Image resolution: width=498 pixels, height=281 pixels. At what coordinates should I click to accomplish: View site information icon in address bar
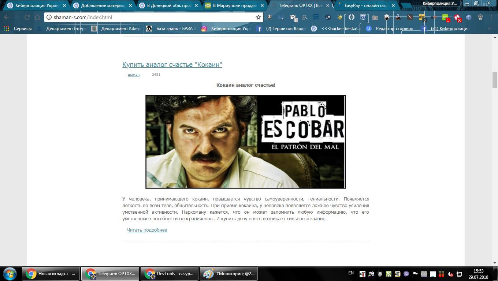point(49,17)
